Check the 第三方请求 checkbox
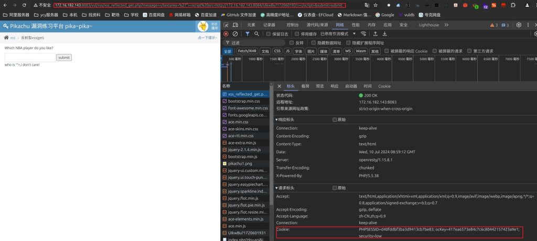This screenshot has height=241, width=537. pyautogui.click(x=469, y=51)
